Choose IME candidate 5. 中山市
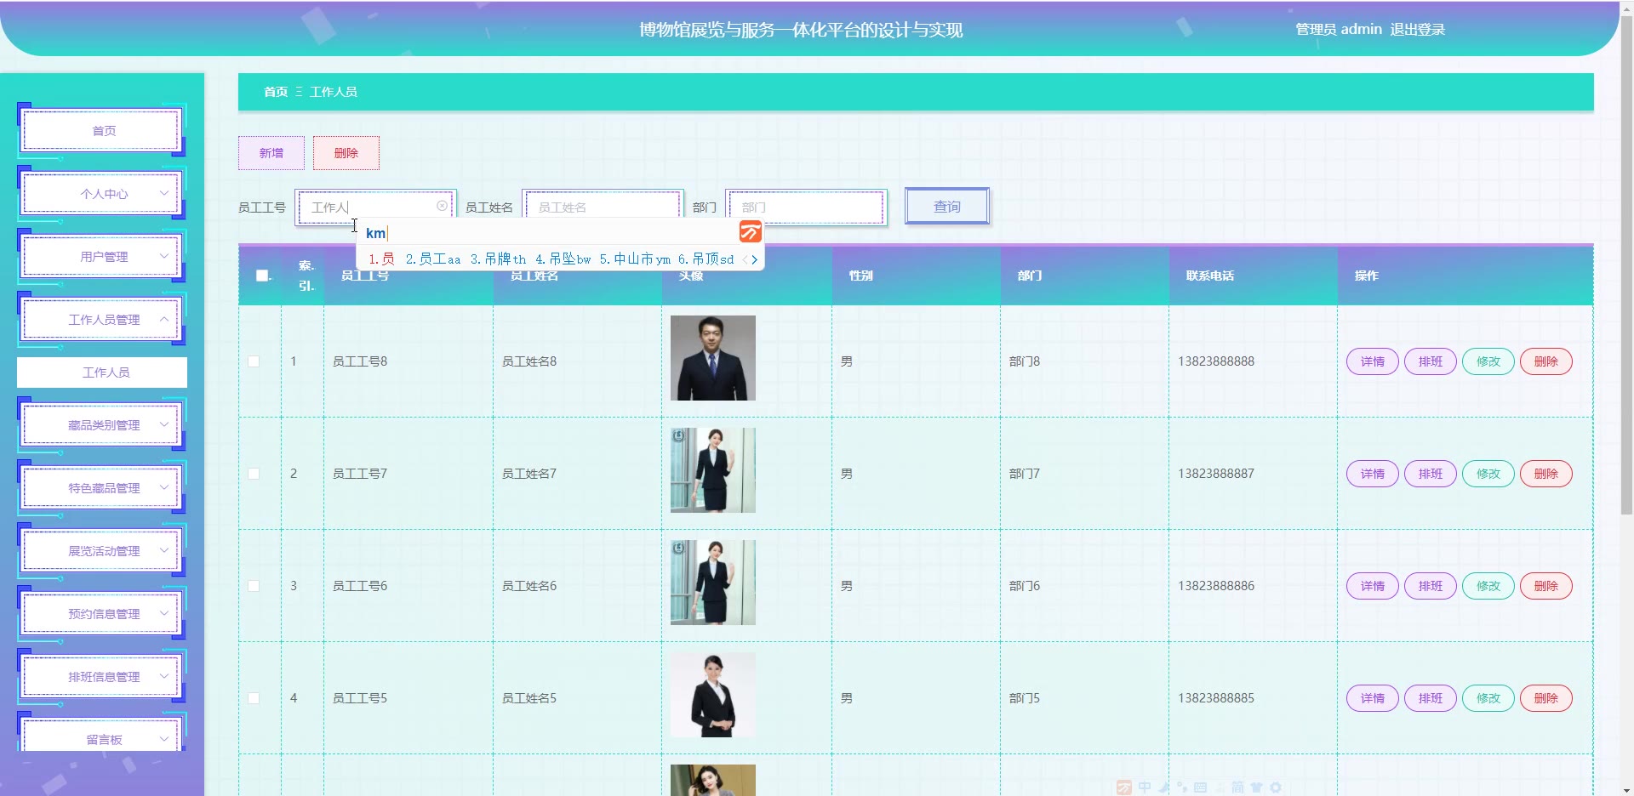The image size is (1634, 796). (635, 259)
